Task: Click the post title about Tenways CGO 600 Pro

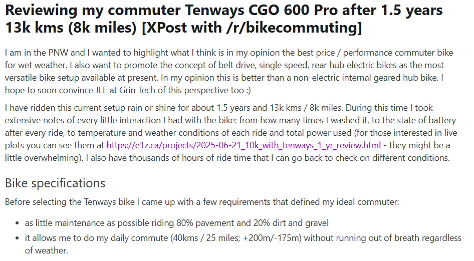Action: coord(223,11)
